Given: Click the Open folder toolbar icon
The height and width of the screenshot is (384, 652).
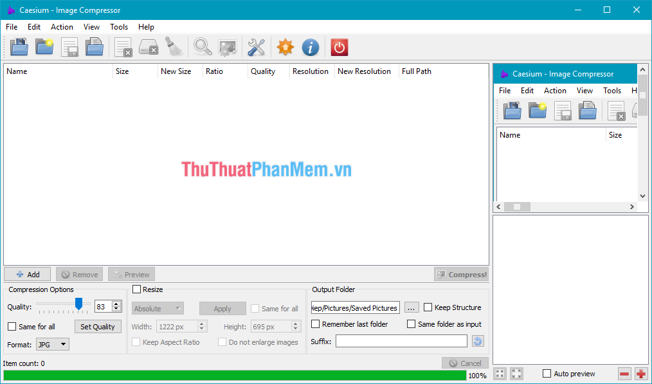Looking at the screenshot, I should [43, 46].
